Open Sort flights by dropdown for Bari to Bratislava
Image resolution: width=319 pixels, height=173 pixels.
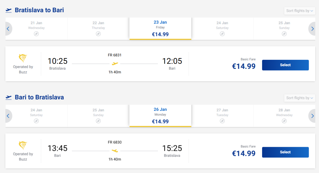(300, 98)
